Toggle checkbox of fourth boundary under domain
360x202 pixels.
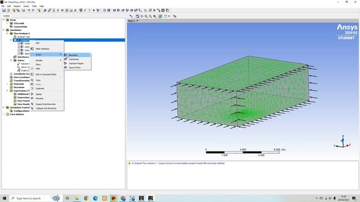coord(19,53)
